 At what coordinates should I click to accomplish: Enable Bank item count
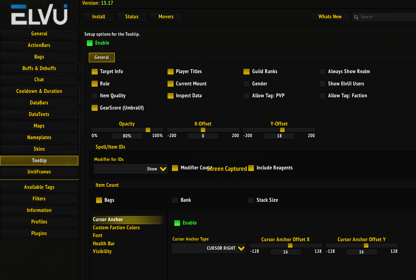175,200
